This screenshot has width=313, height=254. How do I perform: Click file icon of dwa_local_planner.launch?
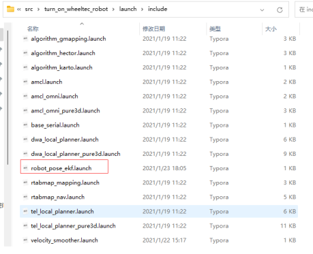click(x=25, y=140)
